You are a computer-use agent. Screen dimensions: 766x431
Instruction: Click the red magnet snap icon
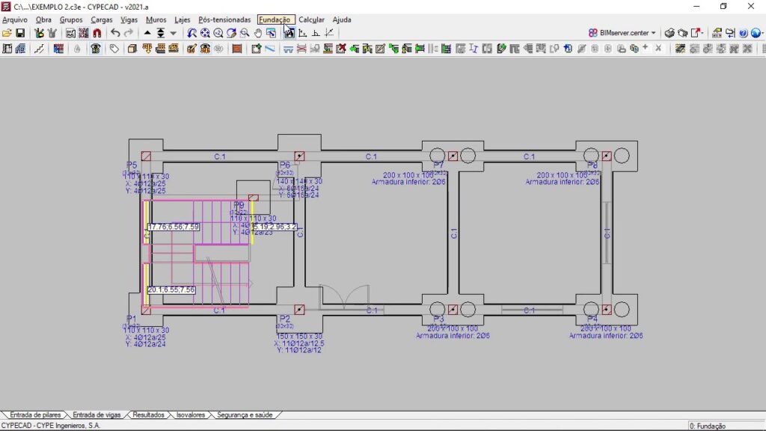click(97, 33)
